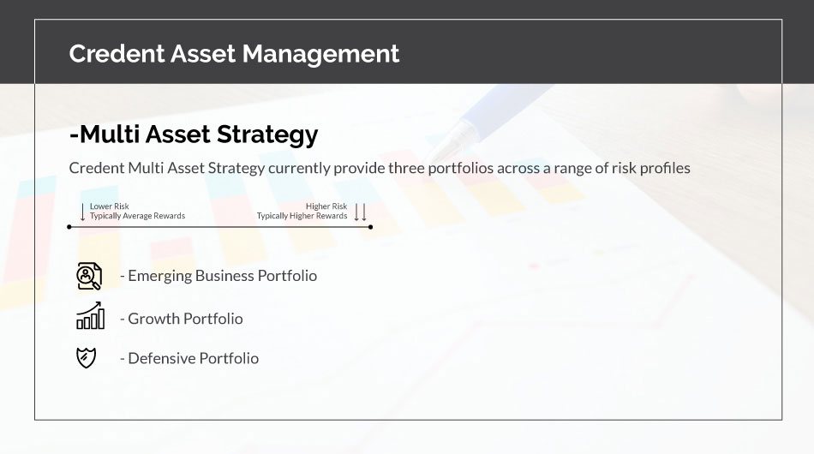Click the Multi Asset Strategy heading

point(194,134)
